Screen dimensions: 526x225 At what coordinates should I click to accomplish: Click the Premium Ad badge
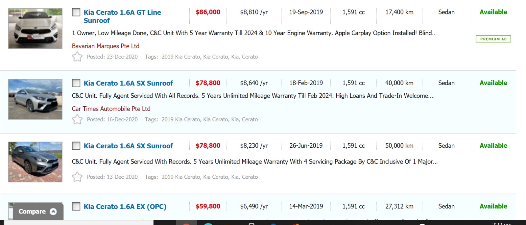[x=493, y=39]
